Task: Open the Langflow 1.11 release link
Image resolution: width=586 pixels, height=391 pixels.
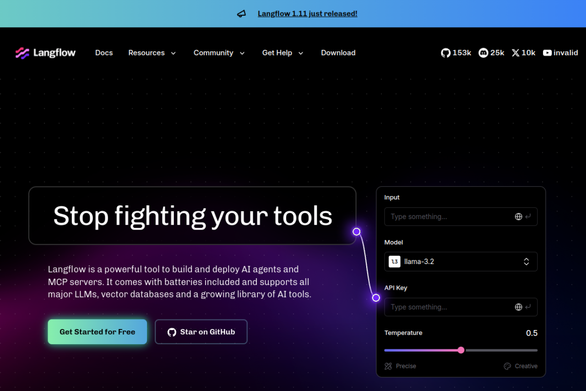Action: click(x=308, y=14)
